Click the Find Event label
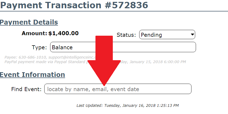 point(26,89)
